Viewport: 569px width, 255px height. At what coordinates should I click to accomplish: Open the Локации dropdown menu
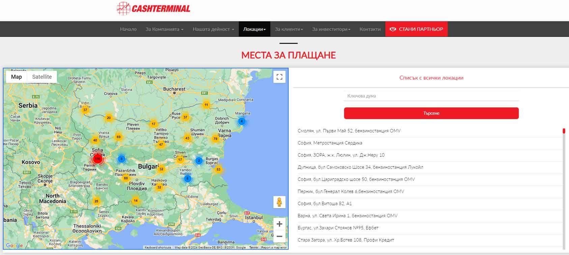[x=255, y=29]
